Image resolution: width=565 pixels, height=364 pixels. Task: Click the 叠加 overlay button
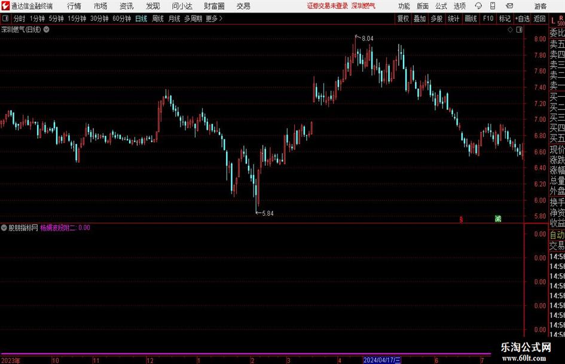[x=420, y=19]
